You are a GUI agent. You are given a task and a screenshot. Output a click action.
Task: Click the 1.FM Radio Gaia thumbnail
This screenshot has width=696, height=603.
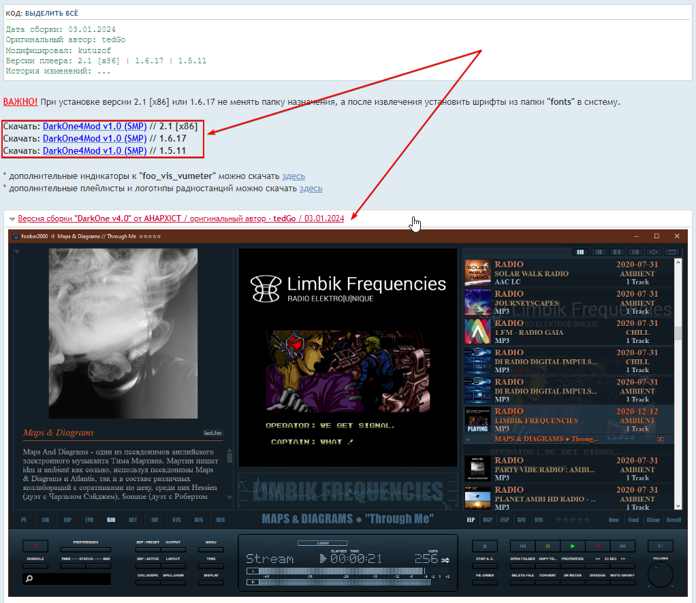pos(477,331)
